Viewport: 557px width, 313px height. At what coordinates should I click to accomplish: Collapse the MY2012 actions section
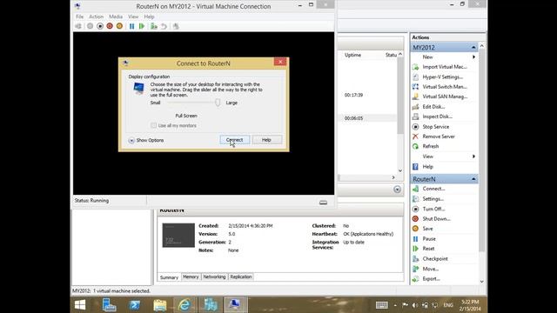point(473,48)
